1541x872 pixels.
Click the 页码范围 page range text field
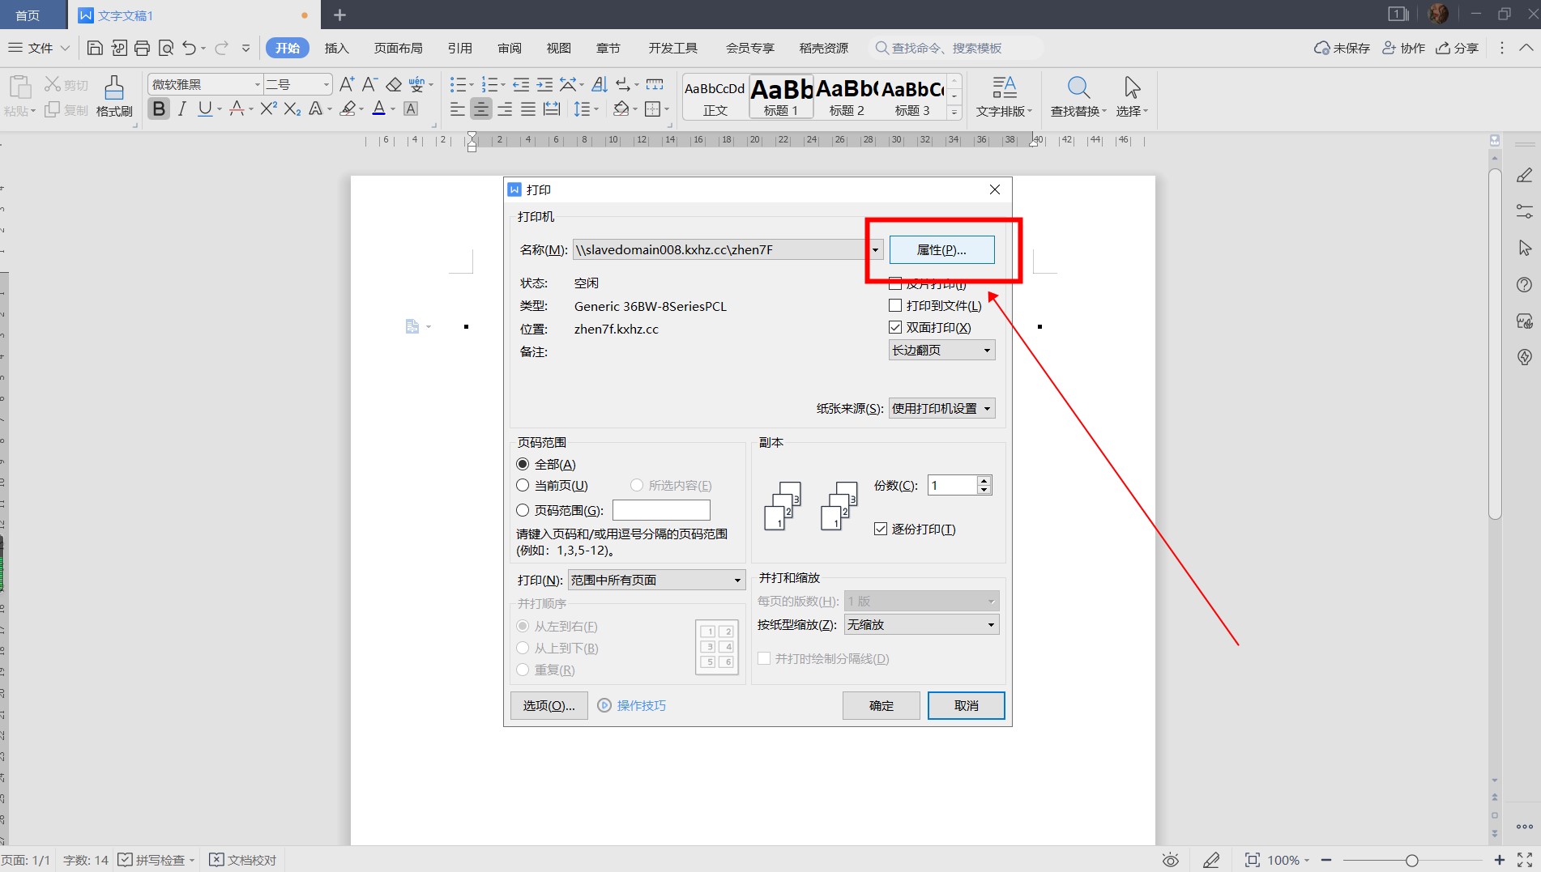[661, 511]
